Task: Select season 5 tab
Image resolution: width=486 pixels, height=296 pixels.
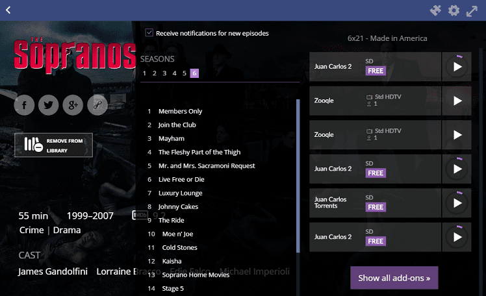Action: (185, 73)
